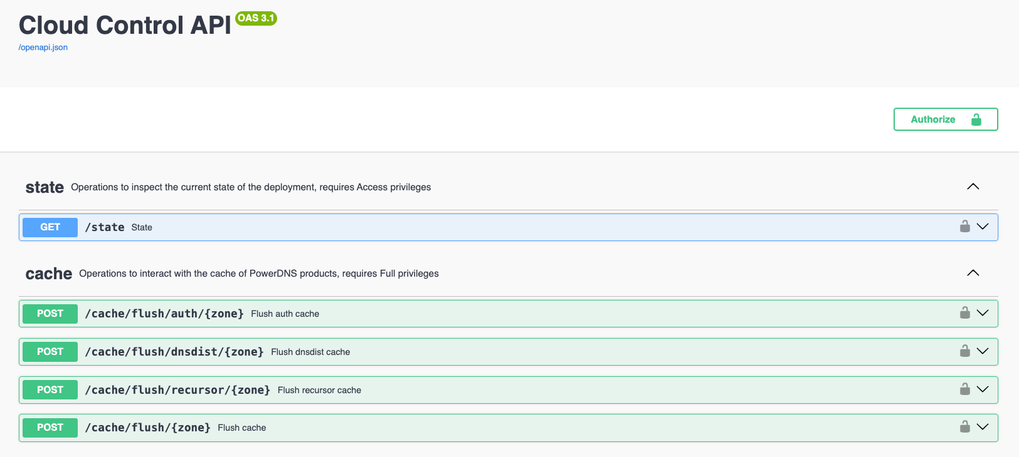Screen dimensions: 1019x457
Task: Collapse the cache section with its chevron
Action: tap(973, 273)
